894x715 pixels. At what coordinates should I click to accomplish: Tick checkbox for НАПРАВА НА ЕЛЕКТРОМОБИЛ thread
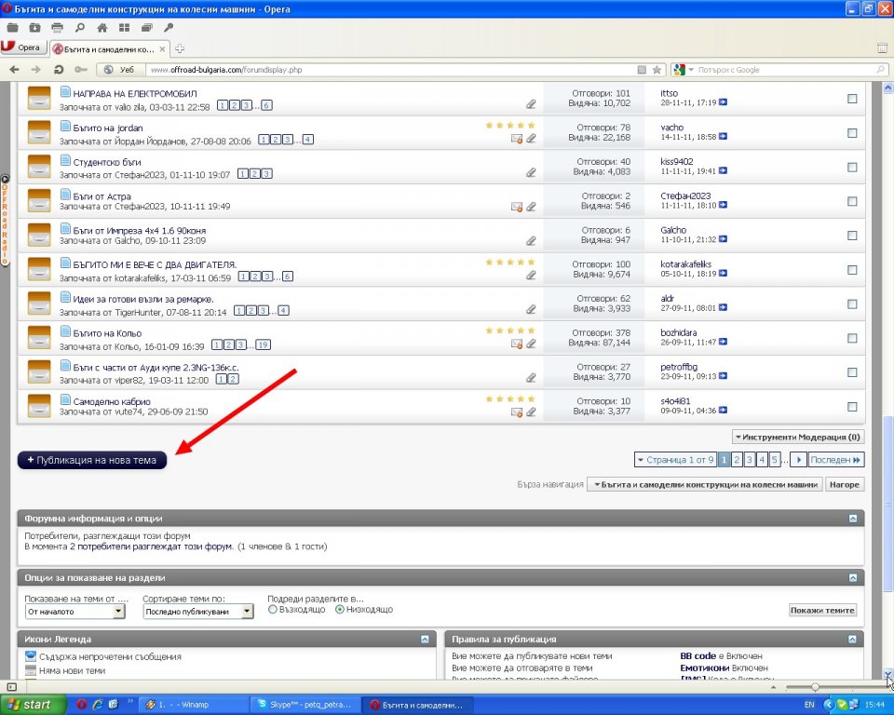[852, 99]
